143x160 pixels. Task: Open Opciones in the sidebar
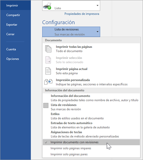pyautogui.click(x=13, y=59)
